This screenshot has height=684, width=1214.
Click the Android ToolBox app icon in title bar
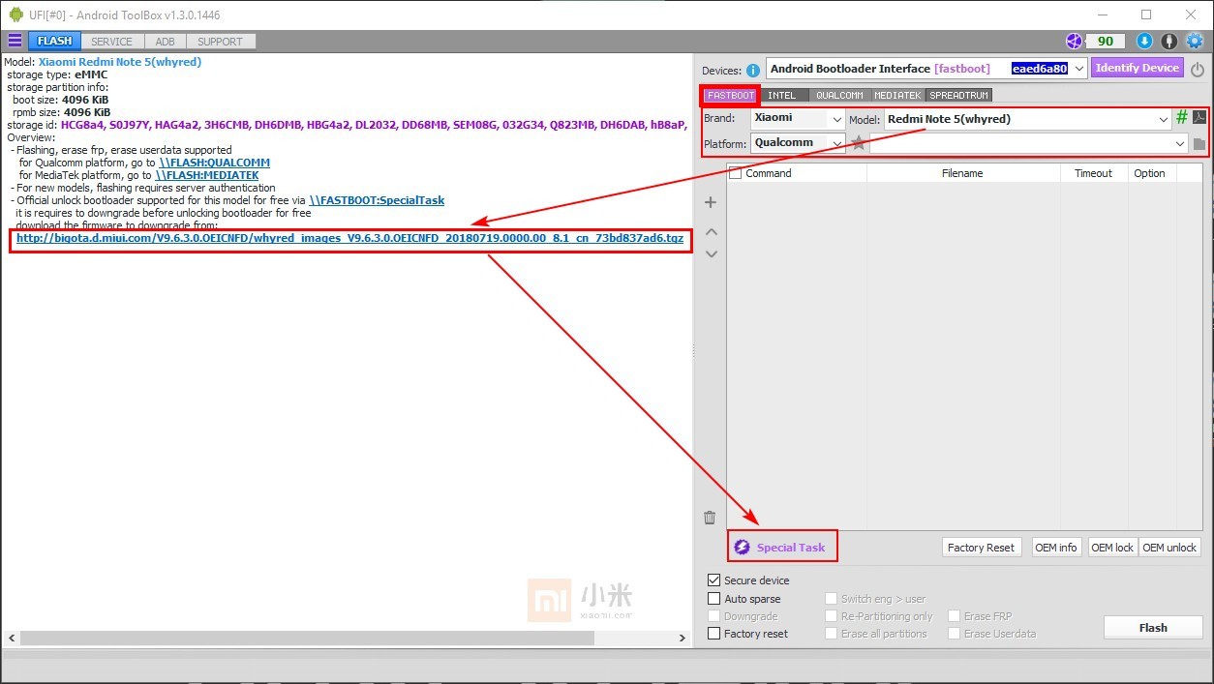point(15,15)
